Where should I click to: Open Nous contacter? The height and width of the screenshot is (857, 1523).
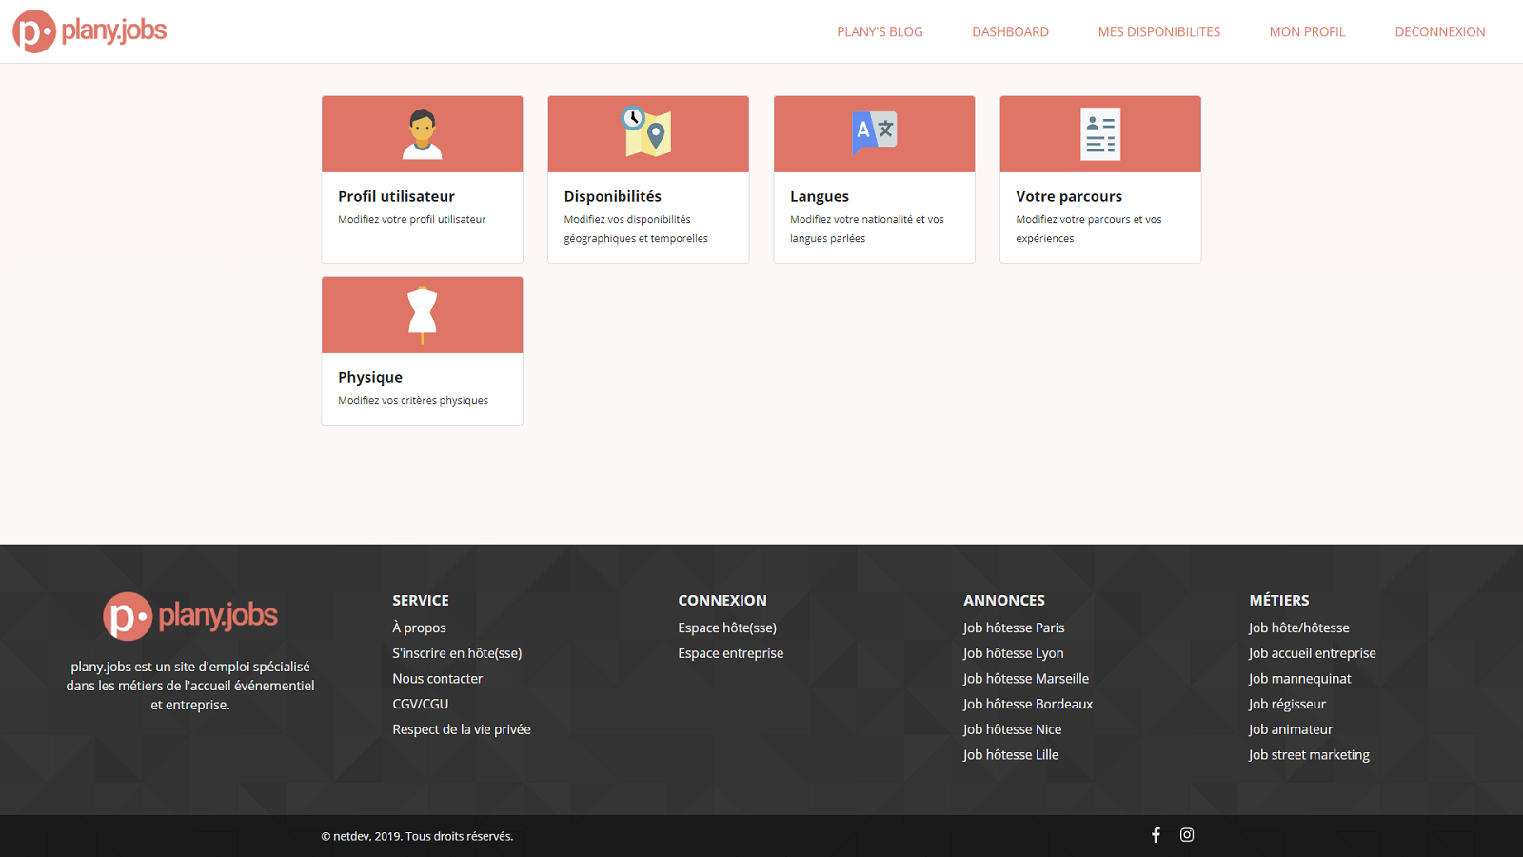pyautogui.click(x=438, y=678)
